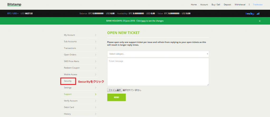This screenshot has width=270, height=117.
Task: Open the BTC / USD pair dropdown
Action: tap(12, 13)
